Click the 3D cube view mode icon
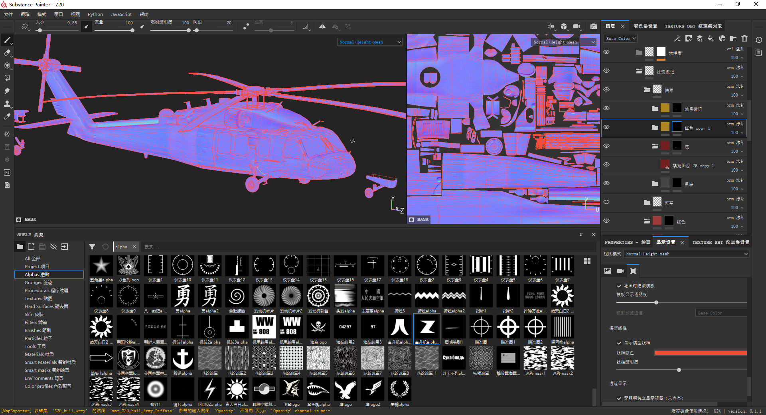This screenshot has height=415, width=766. click(564, 26)
